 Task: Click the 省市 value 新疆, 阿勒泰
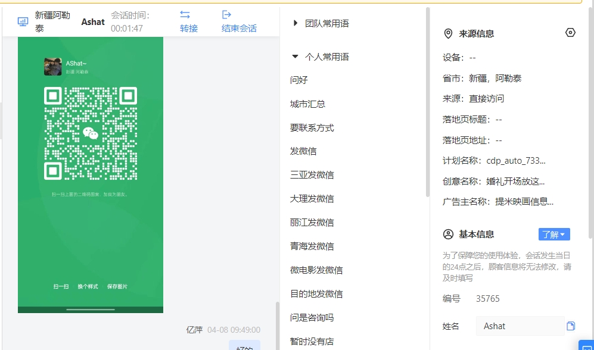tap(495, 79)
